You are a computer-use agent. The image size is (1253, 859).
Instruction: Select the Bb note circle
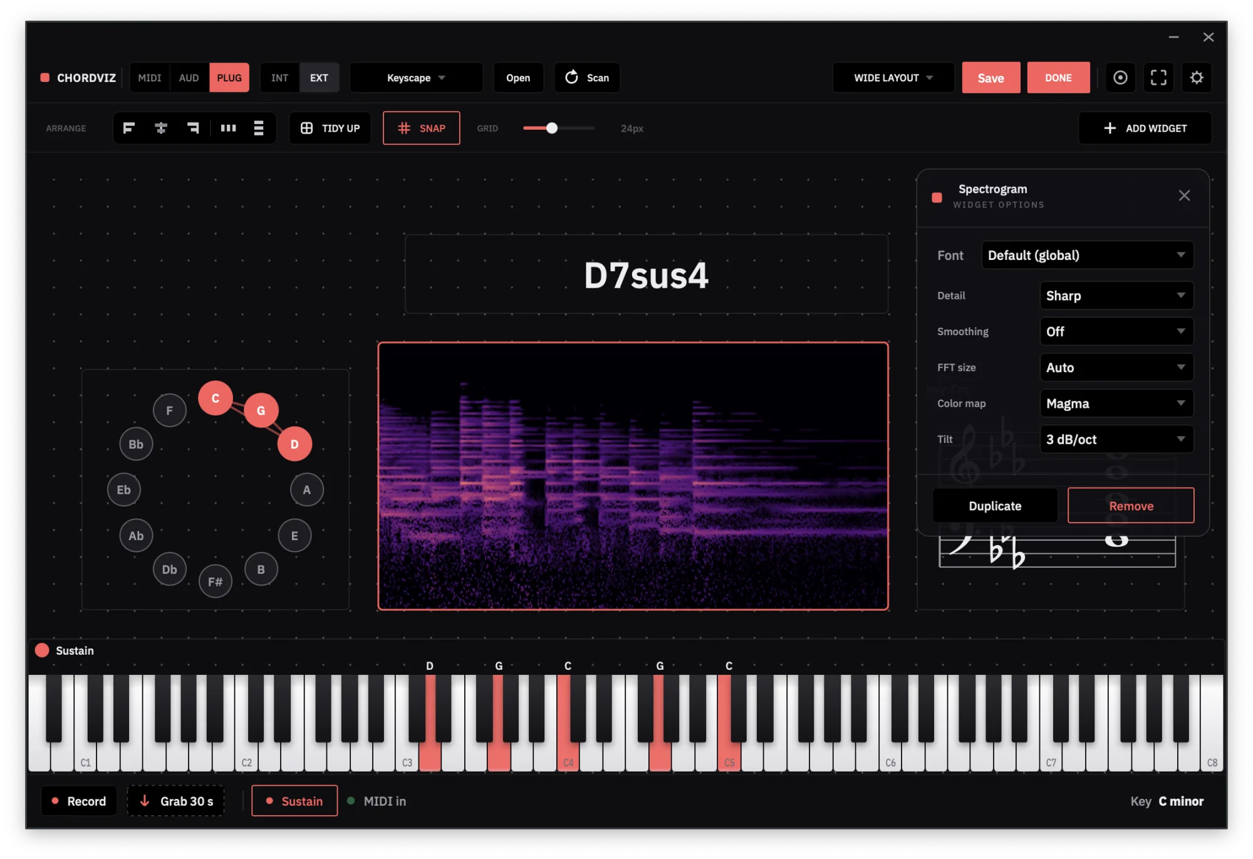click(136, 444)
